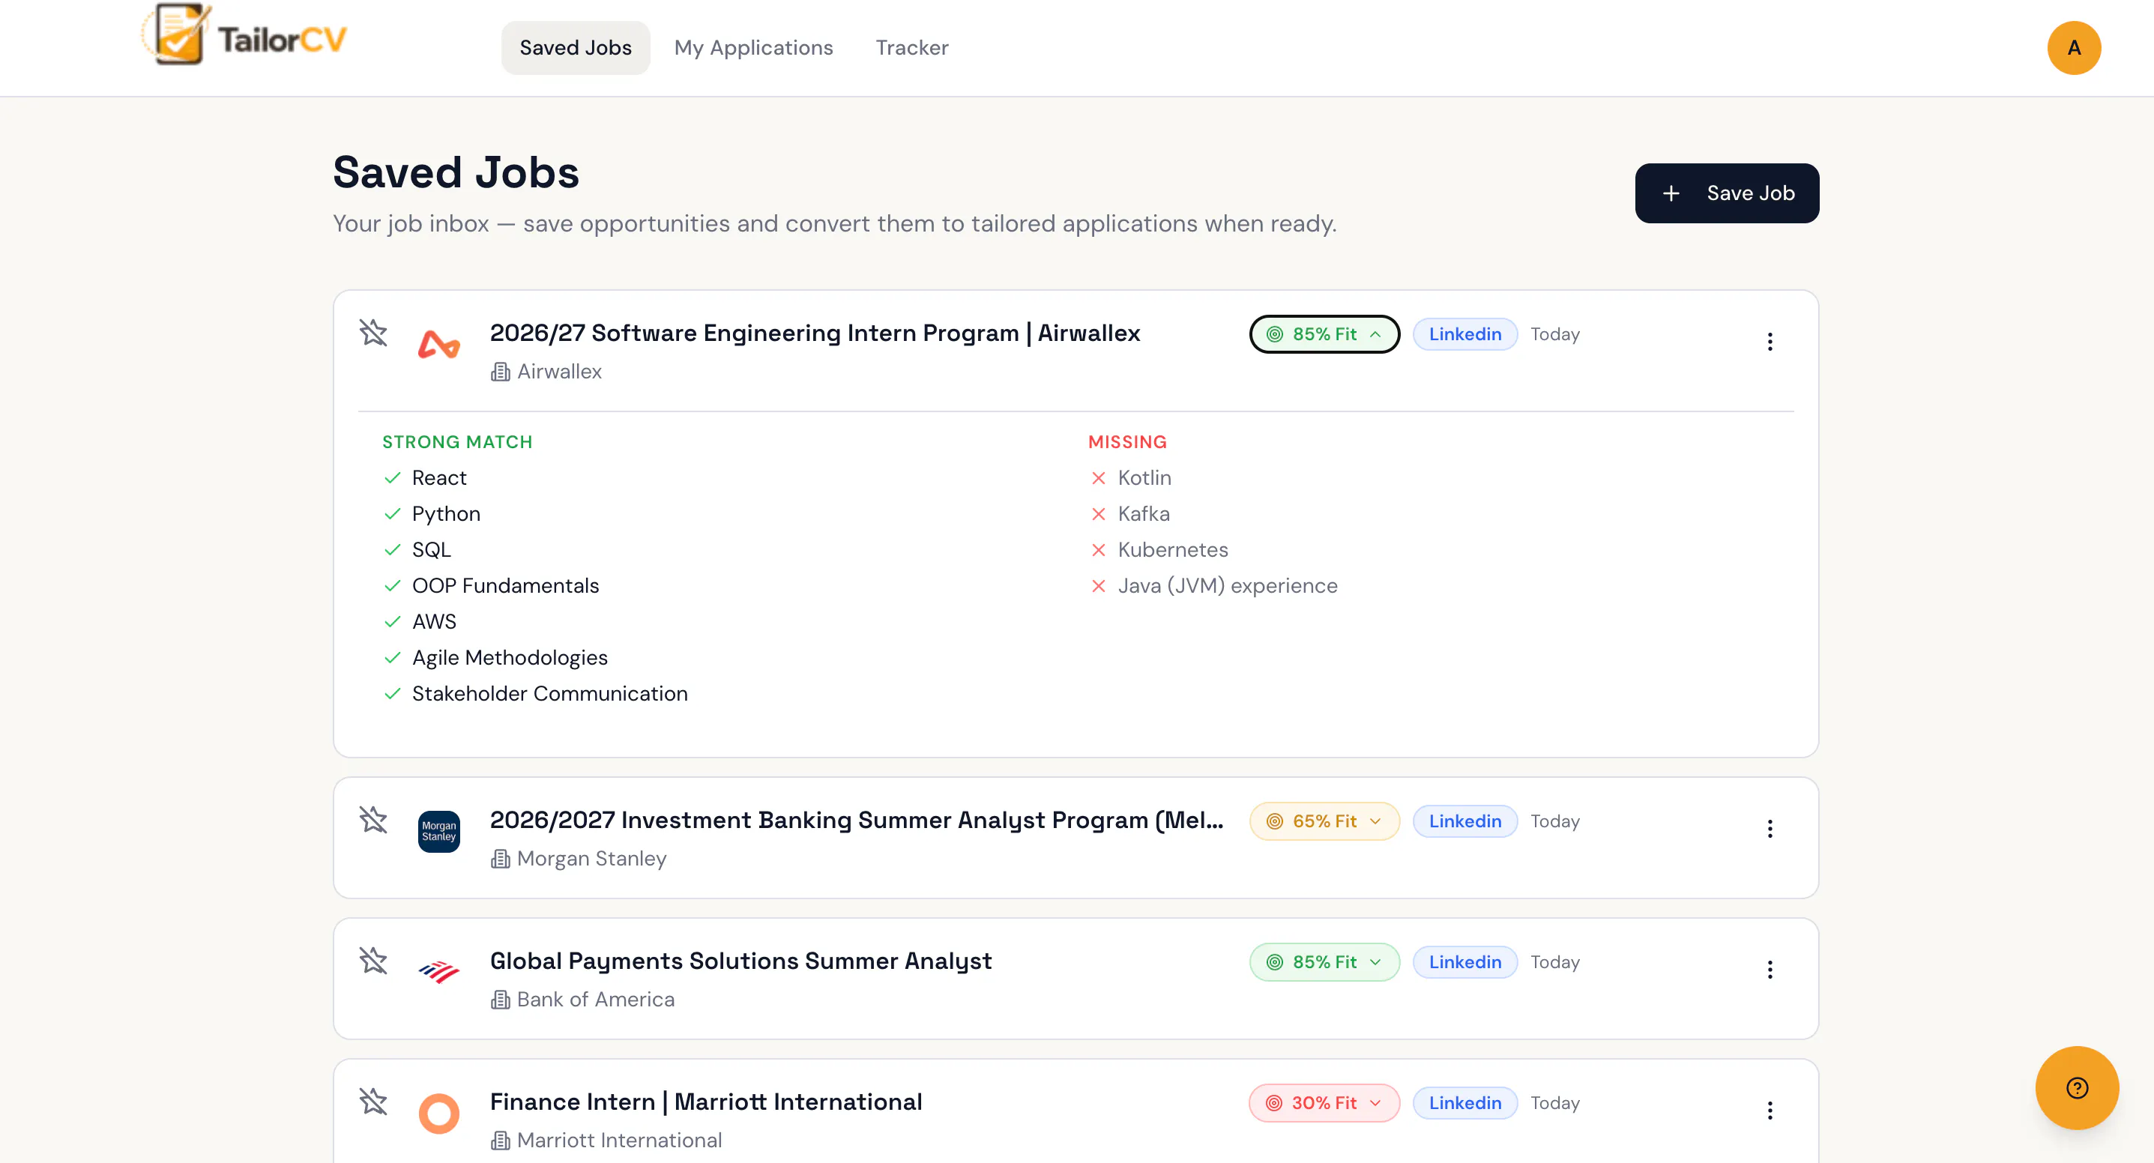Open the Investment Banking Summer Analyst listing
Image resolution: width=2154 pixels, height=1163 pixels.
856,821
